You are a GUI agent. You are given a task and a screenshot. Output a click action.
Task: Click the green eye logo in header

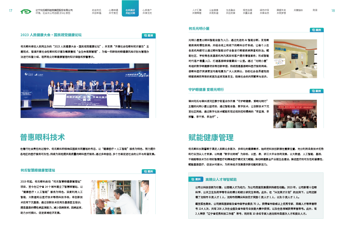click(x=26, y=12)
